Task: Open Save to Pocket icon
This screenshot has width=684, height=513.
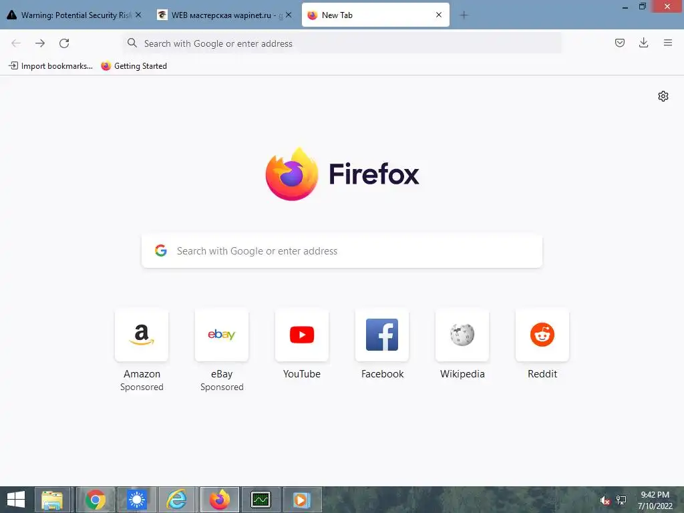Action: 619,43
